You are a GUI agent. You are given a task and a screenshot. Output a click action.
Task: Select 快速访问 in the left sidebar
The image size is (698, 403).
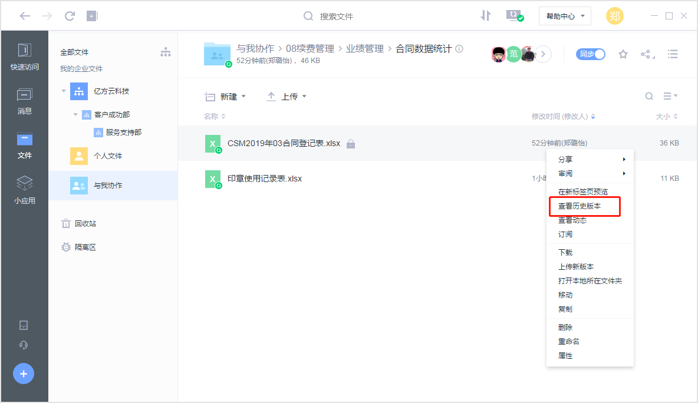point(24,56)
